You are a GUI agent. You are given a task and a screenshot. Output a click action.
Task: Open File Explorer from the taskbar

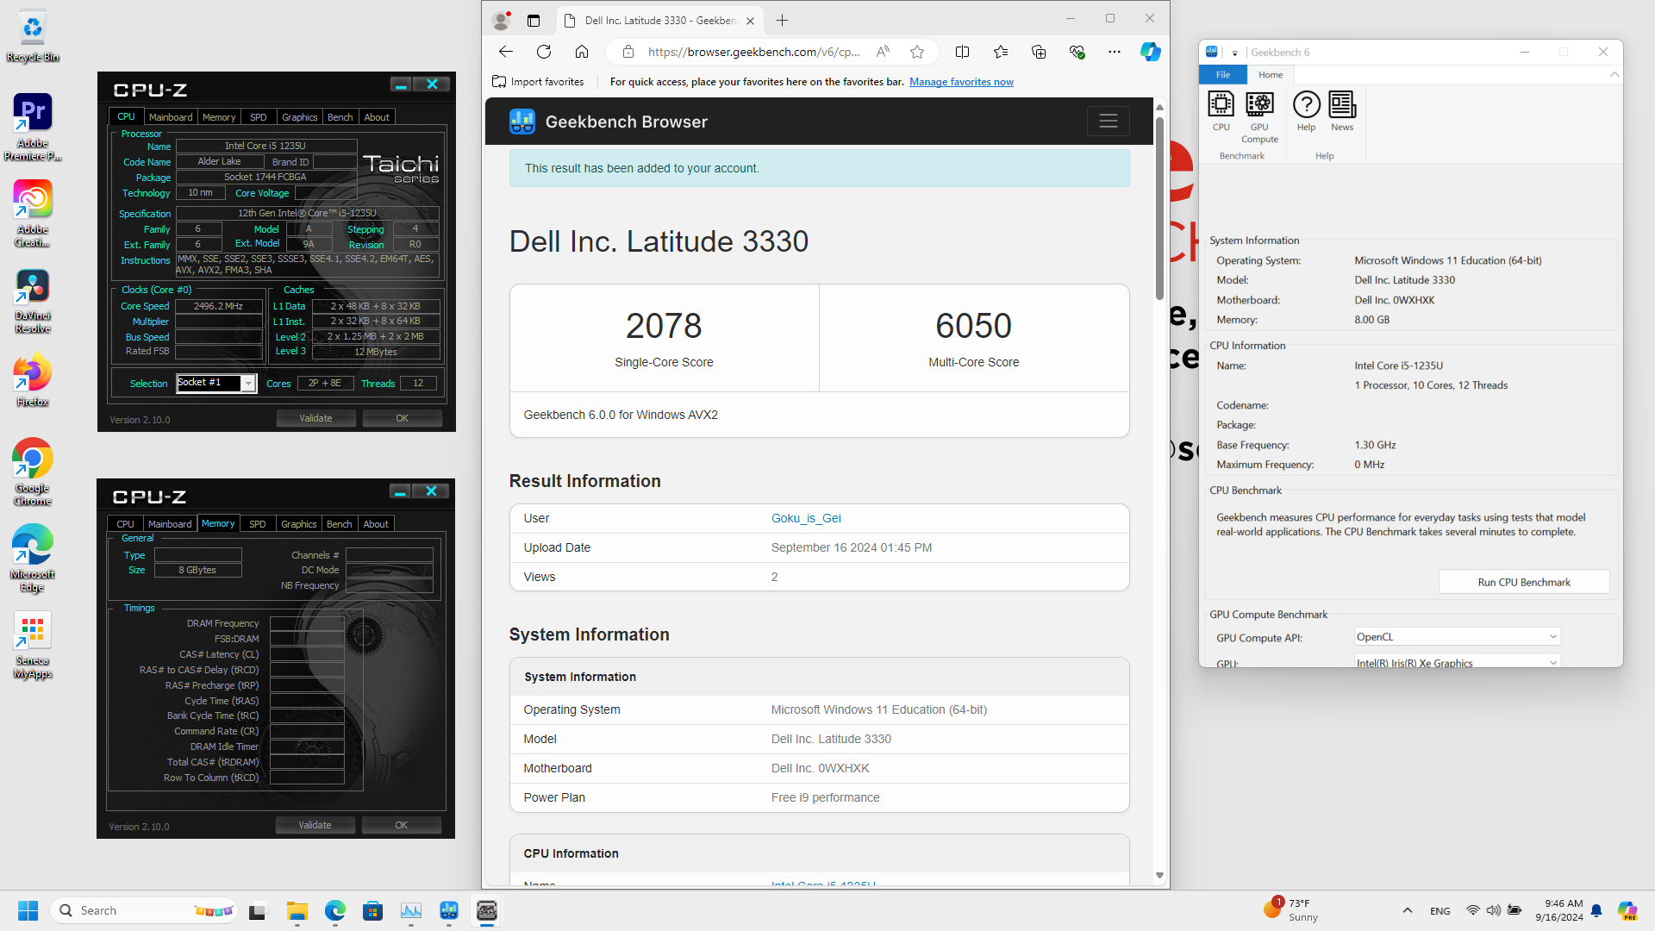[x=297, y=910]
